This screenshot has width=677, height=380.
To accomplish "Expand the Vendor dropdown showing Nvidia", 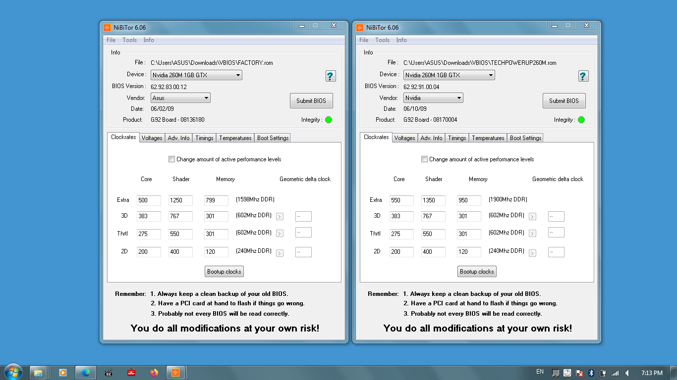I will (x=433, y=98).
